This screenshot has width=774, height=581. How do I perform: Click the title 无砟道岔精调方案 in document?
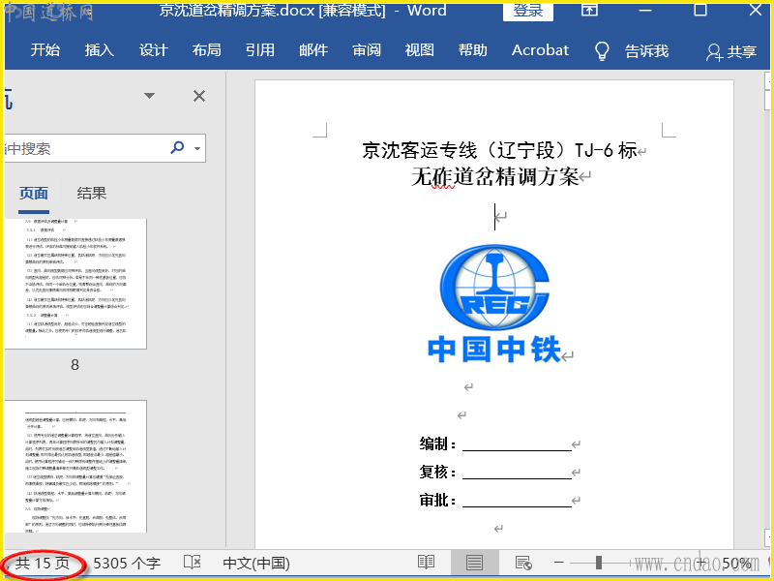coord(494,176)
